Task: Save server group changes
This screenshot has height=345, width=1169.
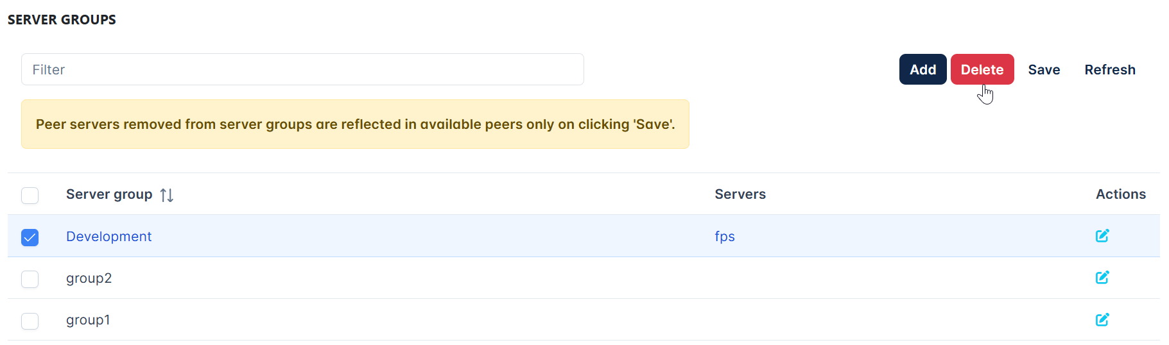Action: (1044, 69)
